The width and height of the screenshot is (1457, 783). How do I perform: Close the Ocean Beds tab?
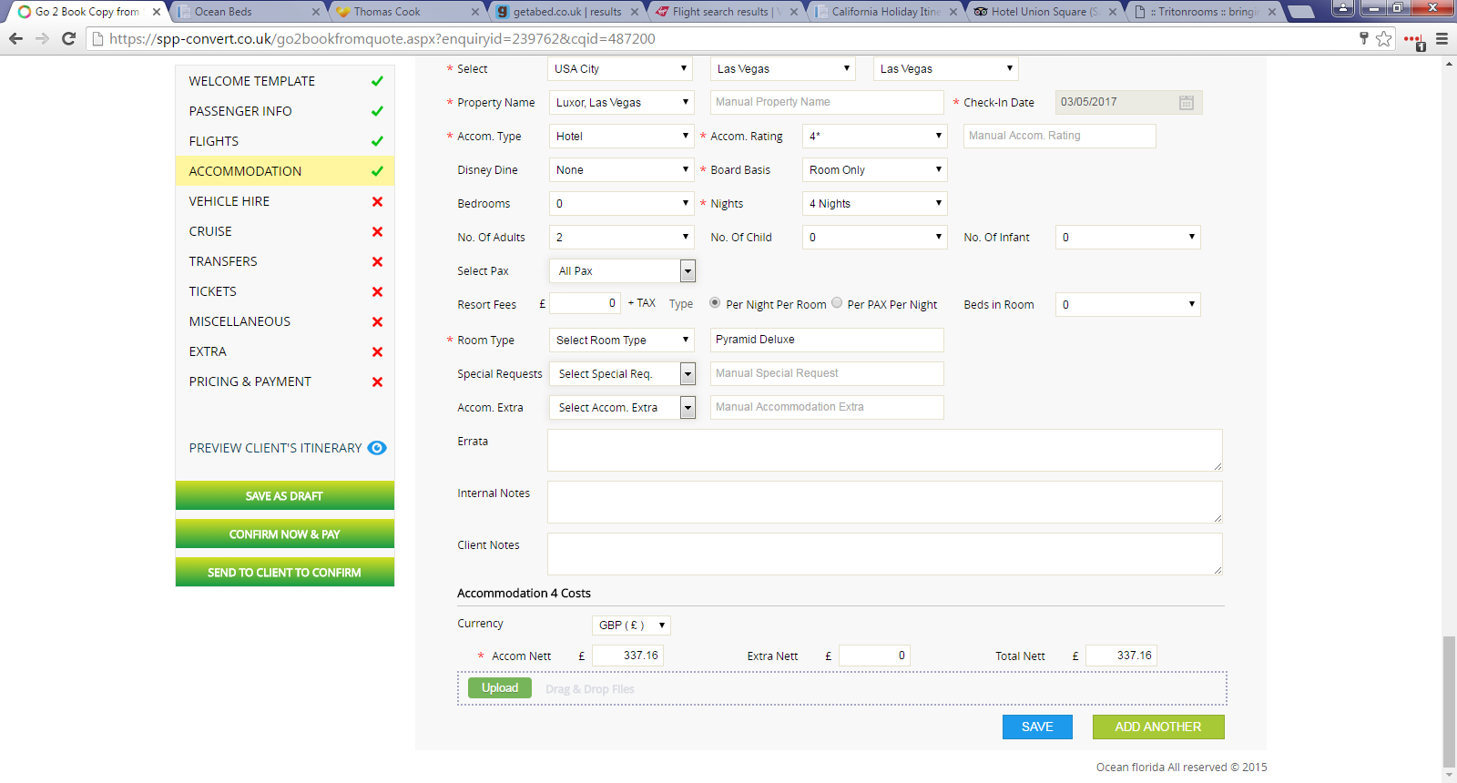[x=316, y=12]
